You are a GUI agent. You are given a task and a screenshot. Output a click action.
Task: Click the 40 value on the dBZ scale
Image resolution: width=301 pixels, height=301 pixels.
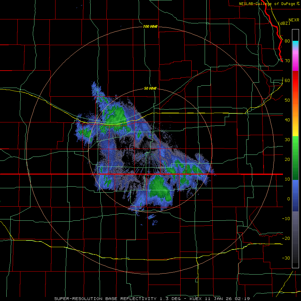click(x=287, y=120)
